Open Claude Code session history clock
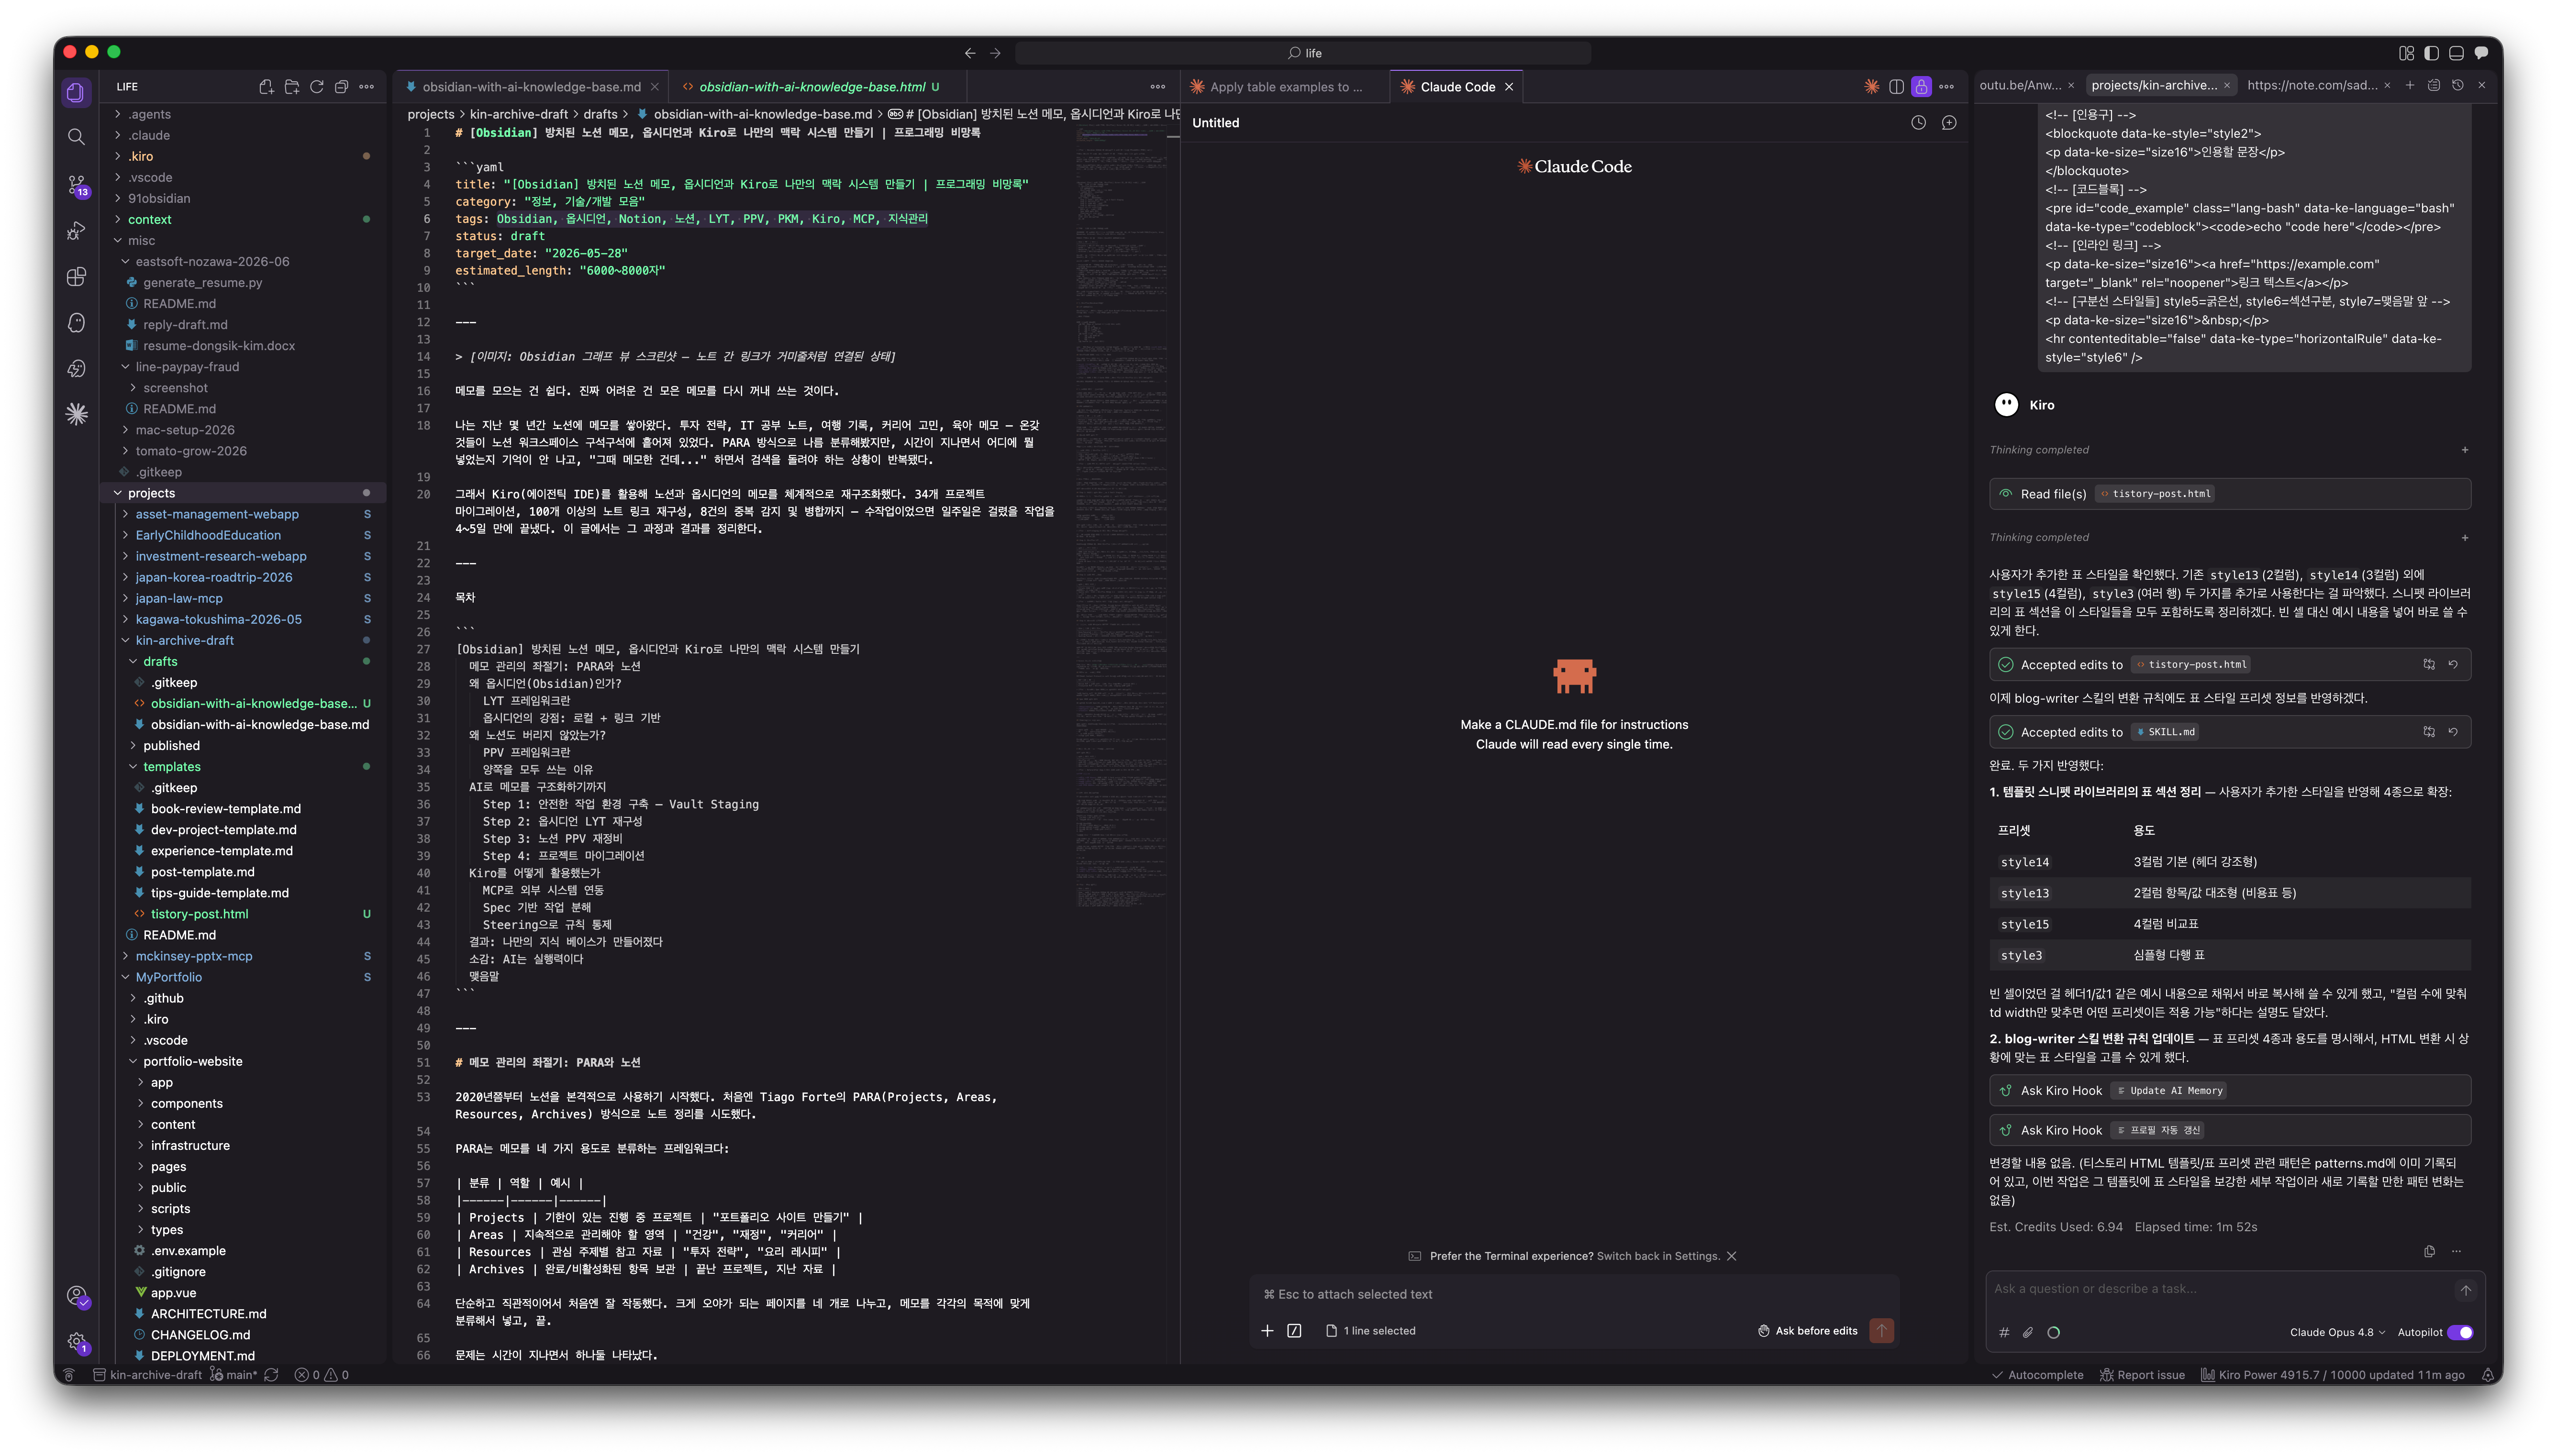 pyautogui.click(x=1918, y=123)
